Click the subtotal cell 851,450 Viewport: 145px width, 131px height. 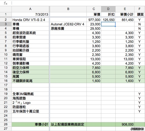(125, 20)
